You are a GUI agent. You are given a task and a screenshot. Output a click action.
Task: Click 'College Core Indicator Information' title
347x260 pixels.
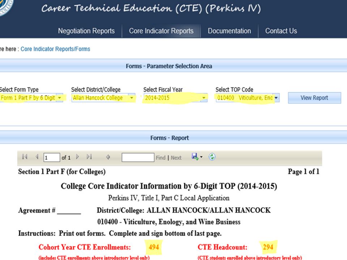click(x=169, y=186)
